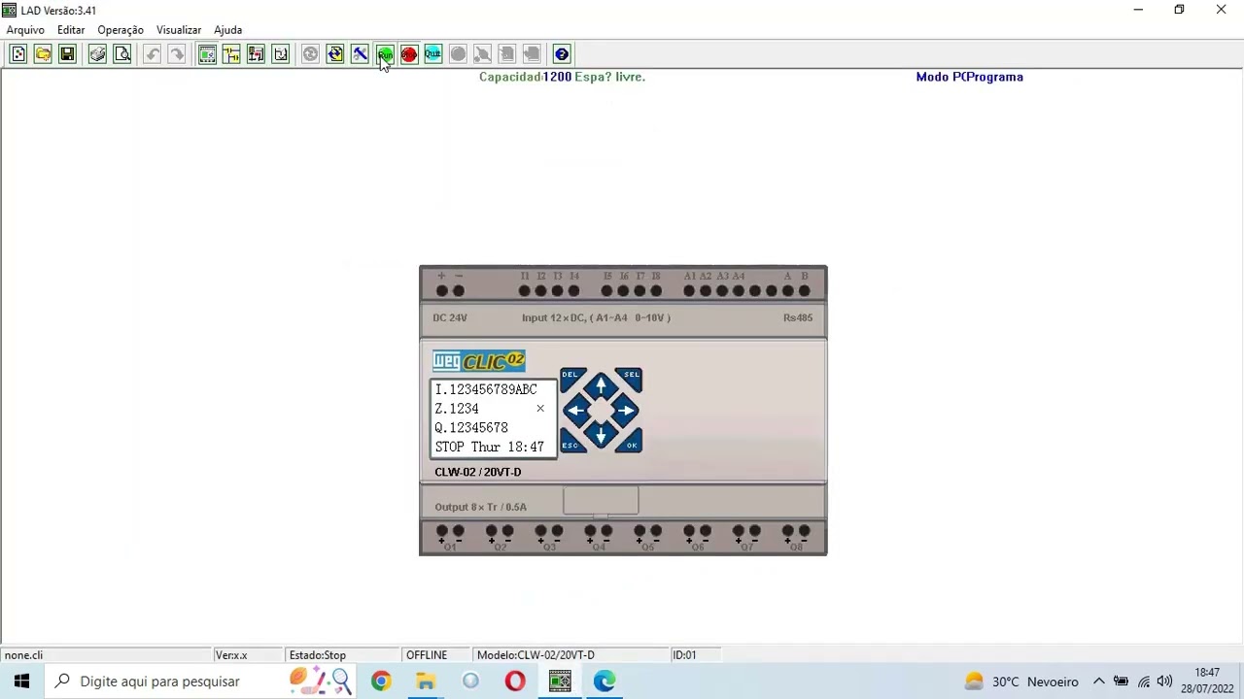1244x699 pixels.
Task: Click the greyed circular simulator icon
Action: [310, 54]
